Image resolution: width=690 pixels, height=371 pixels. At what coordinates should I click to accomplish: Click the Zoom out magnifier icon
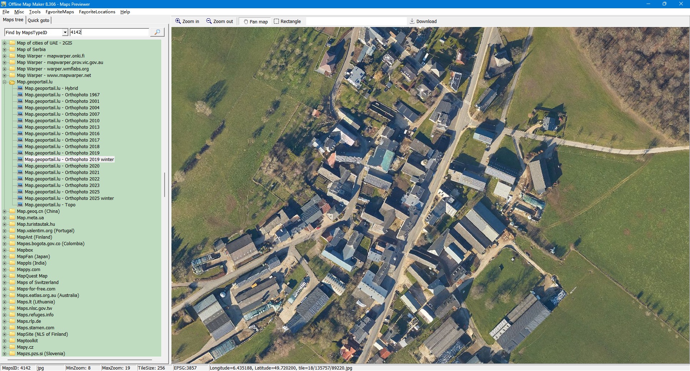tap(209, 21)
